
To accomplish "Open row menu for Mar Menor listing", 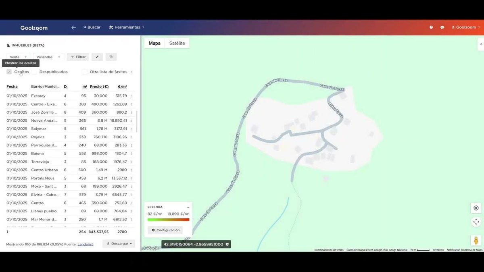I will tap(132, 220).
